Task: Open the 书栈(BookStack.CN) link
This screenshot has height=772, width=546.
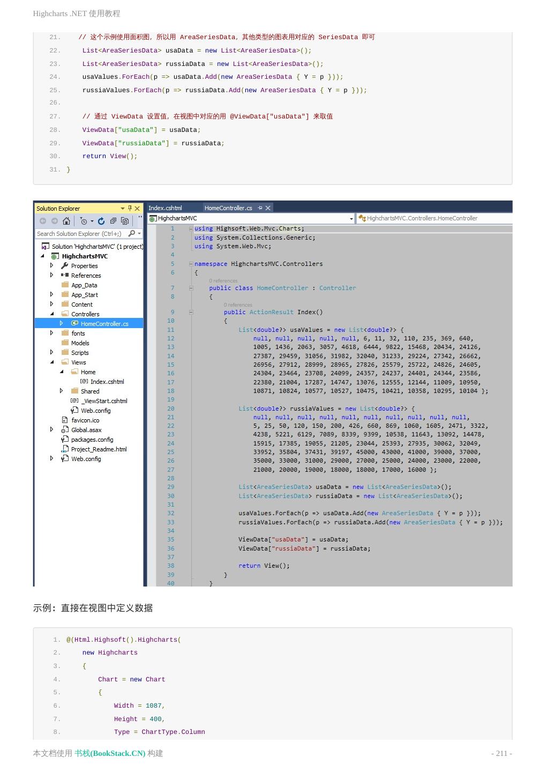Action: coord(110,753)
